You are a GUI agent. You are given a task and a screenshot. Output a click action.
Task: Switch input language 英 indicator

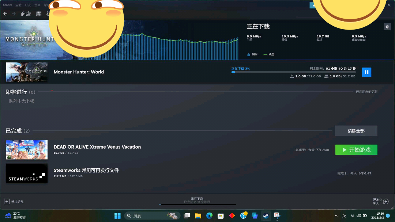click(x=344, y=216)
